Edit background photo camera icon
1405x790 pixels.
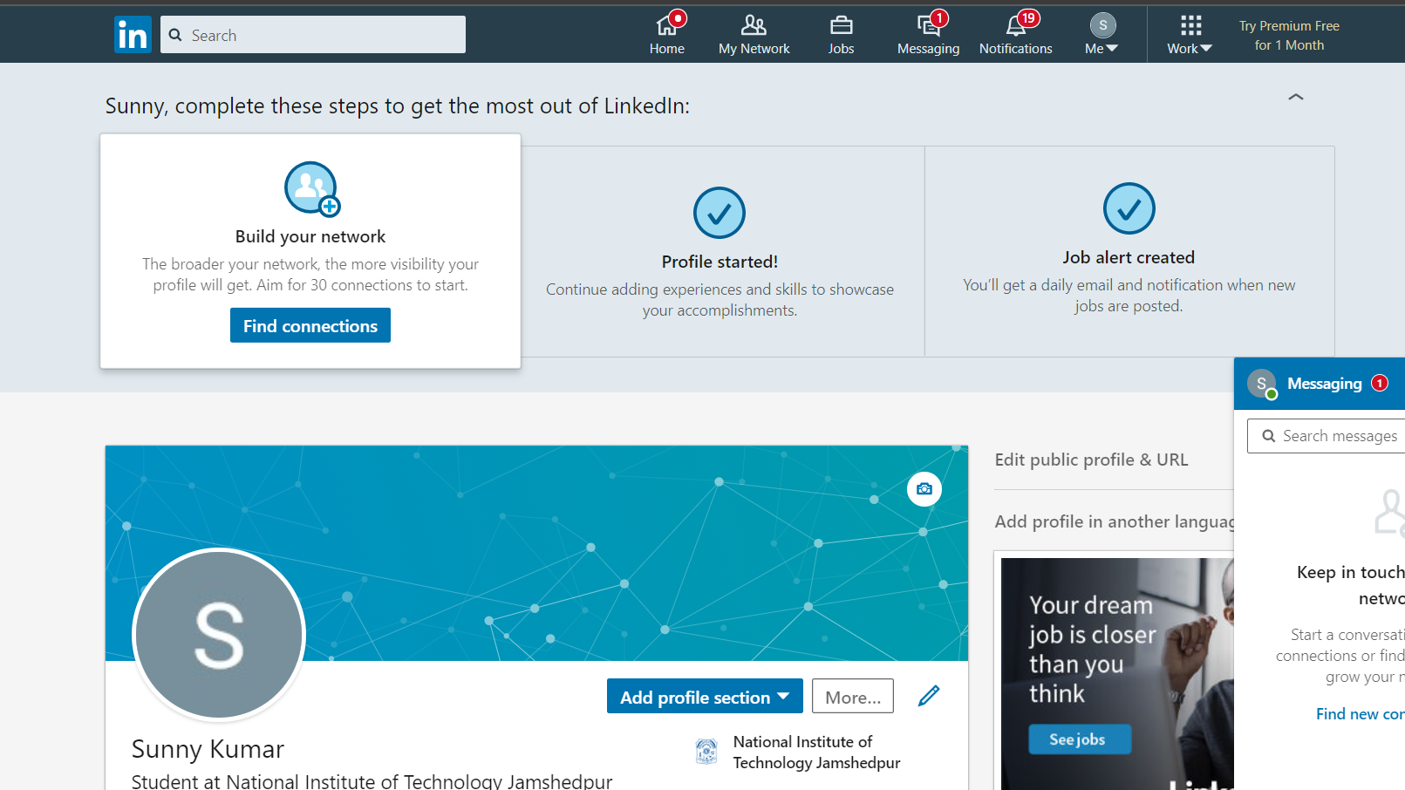click(x=924, y=489)
